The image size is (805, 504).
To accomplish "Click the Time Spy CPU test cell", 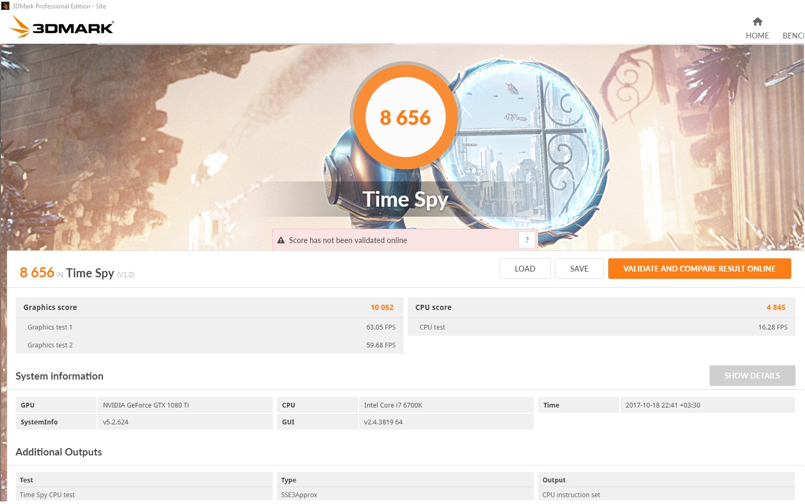I will (144, 495).
